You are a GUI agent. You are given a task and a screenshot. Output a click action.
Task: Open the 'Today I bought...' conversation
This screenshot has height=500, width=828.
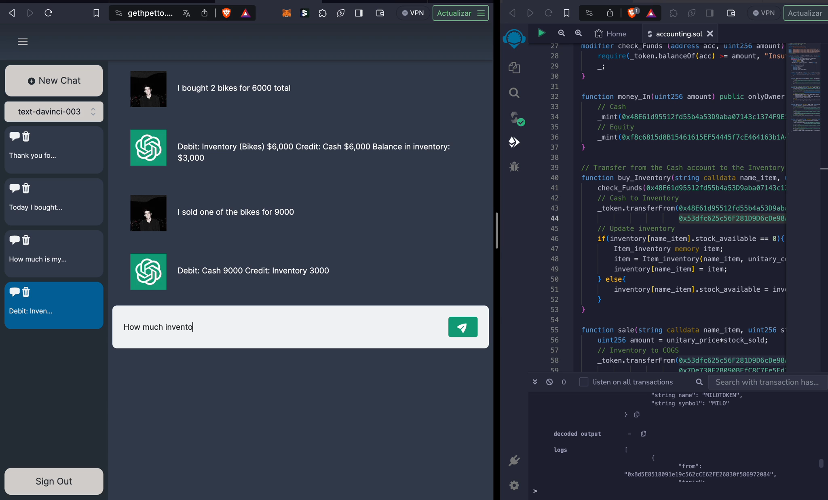[x=54, y=202]
